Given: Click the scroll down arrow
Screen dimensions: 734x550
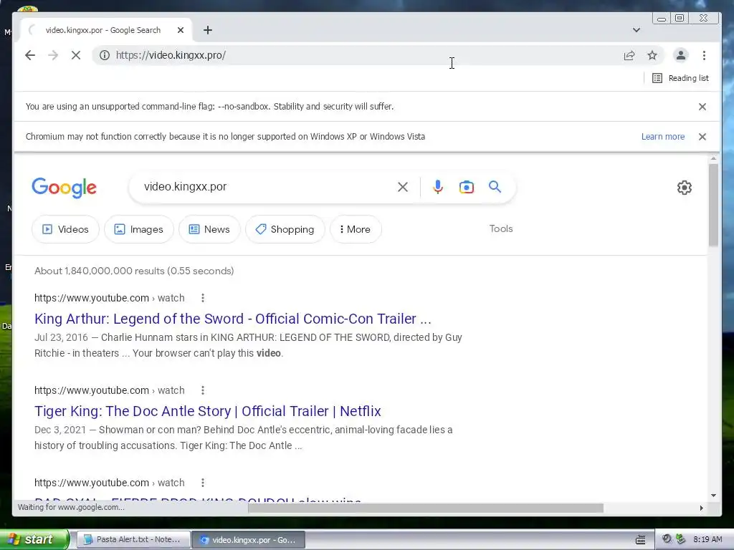Looking at the screenshot, I should point(713,496).
